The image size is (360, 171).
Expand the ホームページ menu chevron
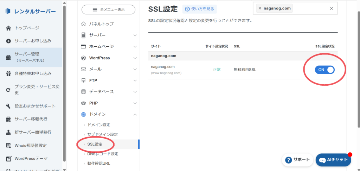135,47
